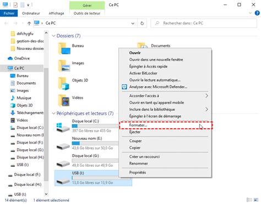Click the Microsoft Defender shield icon
This screenshot has width=261, height=204.
coord(124,87)
